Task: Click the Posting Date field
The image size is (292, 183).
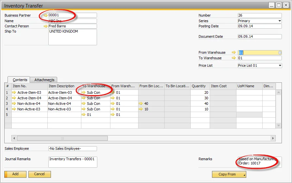Action: (x=260, y=26)
